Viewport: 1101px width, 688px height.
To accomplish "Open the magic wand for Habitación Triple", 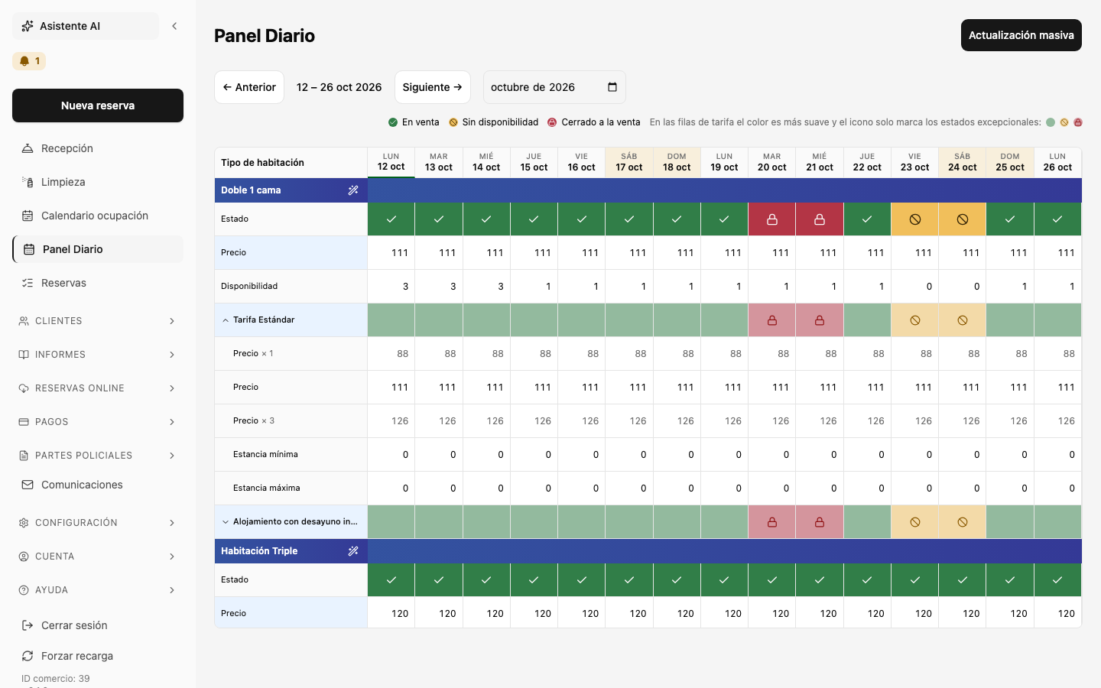I will tap(353, 551).
